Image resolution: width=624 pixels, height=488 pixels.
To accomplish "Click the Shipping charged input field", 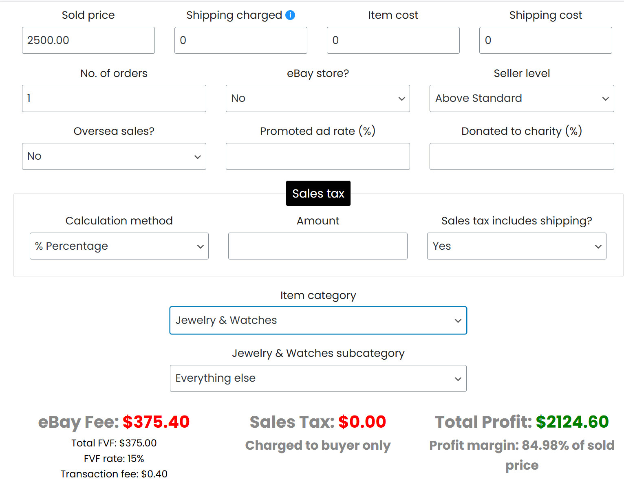I will 241,40.
